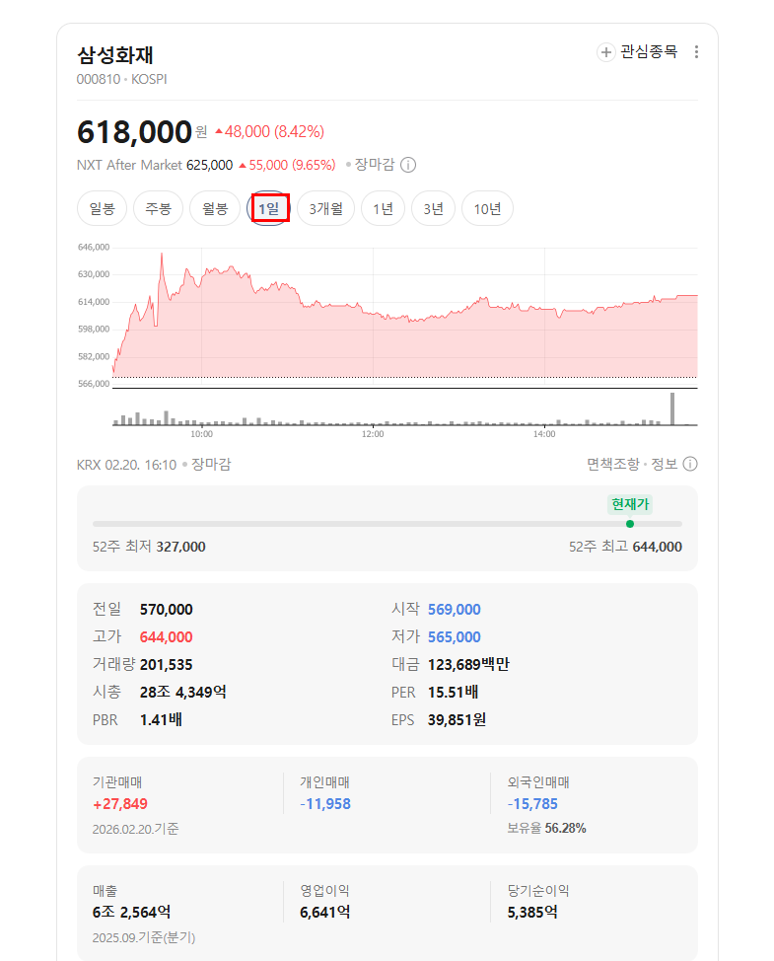Click 대금 value 123,689백만
Screen dimensions: 774x961
point(468,664)
